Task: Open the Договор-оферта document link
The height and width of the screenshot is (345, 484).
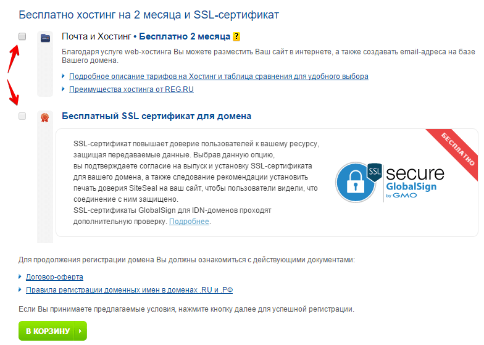Action: point(54,276)
